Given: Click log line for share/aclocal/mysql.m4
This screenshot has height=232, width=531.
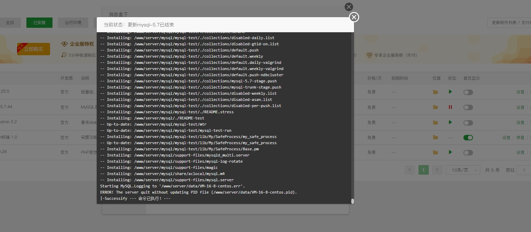Looking at the screenshot, I should point(163,174).
